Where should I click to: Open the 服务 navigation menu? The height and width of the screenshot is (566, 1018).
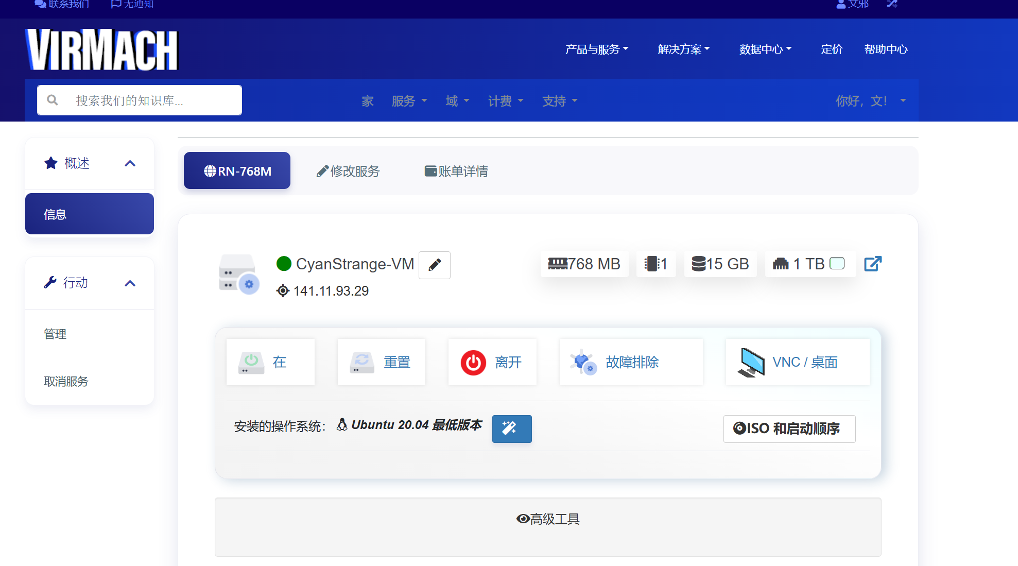tap(409, 101)
